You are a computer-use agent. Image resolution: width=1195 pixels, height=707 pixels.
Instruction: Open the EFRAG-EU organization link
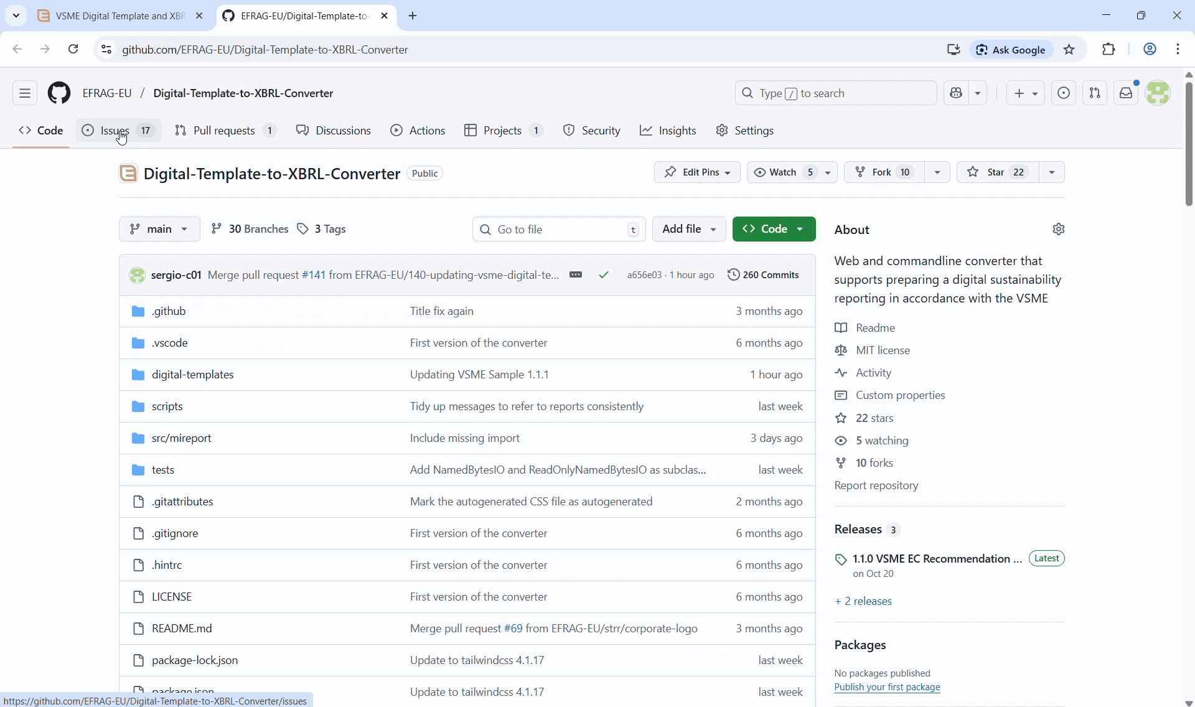pos(107,93)
